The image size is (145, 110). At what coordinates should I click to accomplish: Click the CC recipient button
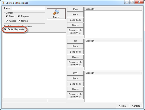(x=75, y=41)
